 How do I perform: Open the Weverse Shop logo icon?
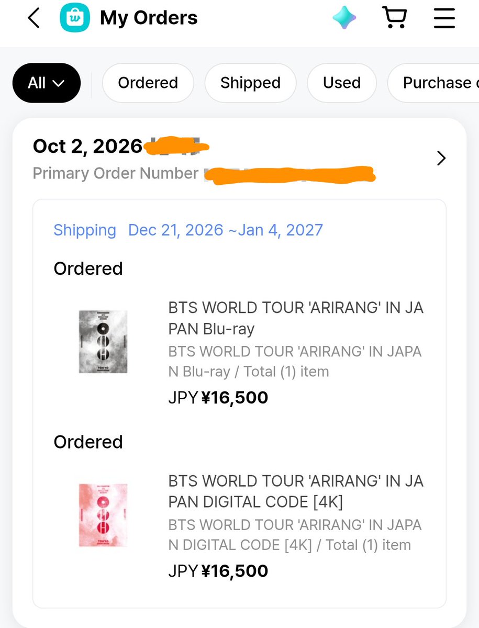(x=74, y=18)
